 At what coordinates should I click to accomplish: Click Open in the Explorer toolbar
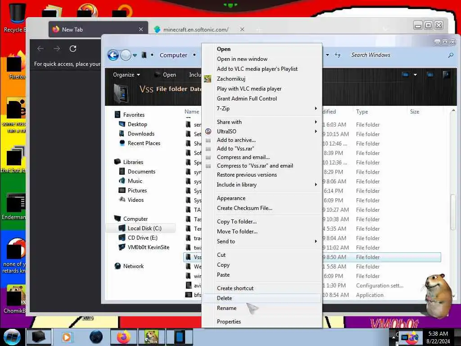165,75
